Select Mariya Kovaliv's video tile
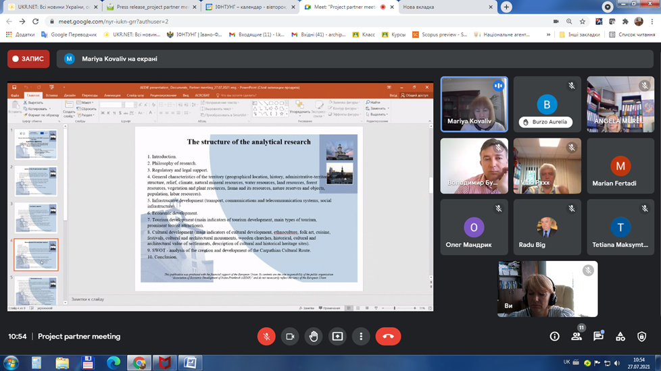The height and width of the screenshot is (371, 661). pyautogui.click(x=474, y=104)
